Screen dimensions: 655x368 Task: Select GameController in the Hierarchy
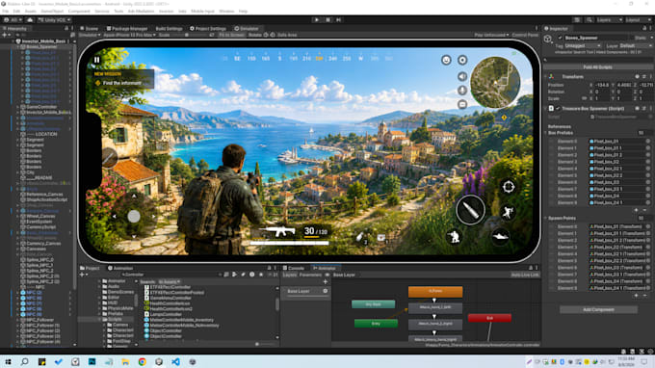pyautogui.click(x=41, y=107)
